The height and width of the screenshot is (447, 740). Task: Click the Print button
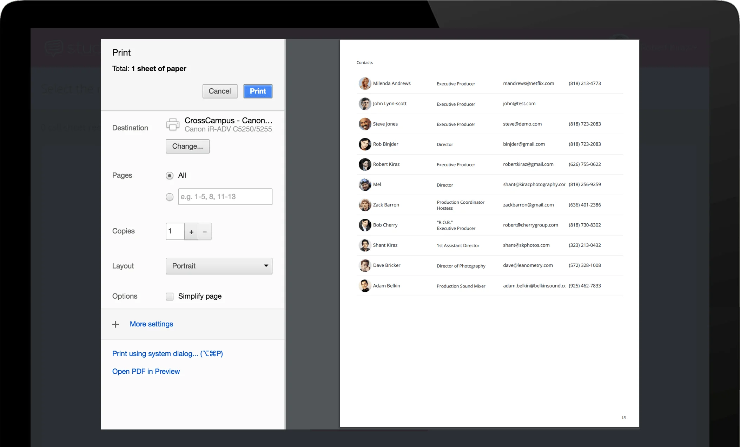tap(257, 91)
